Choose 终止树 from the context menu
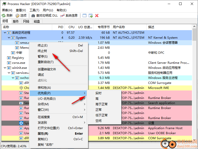Viewport: 198px width, 149px height. 59,51
